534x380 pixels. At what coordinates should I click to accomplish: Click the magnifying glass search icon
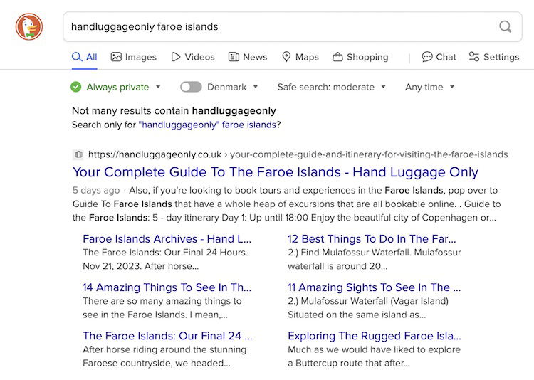505,27
